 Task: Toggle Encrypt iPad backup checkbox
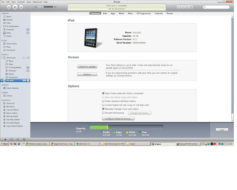103,113
